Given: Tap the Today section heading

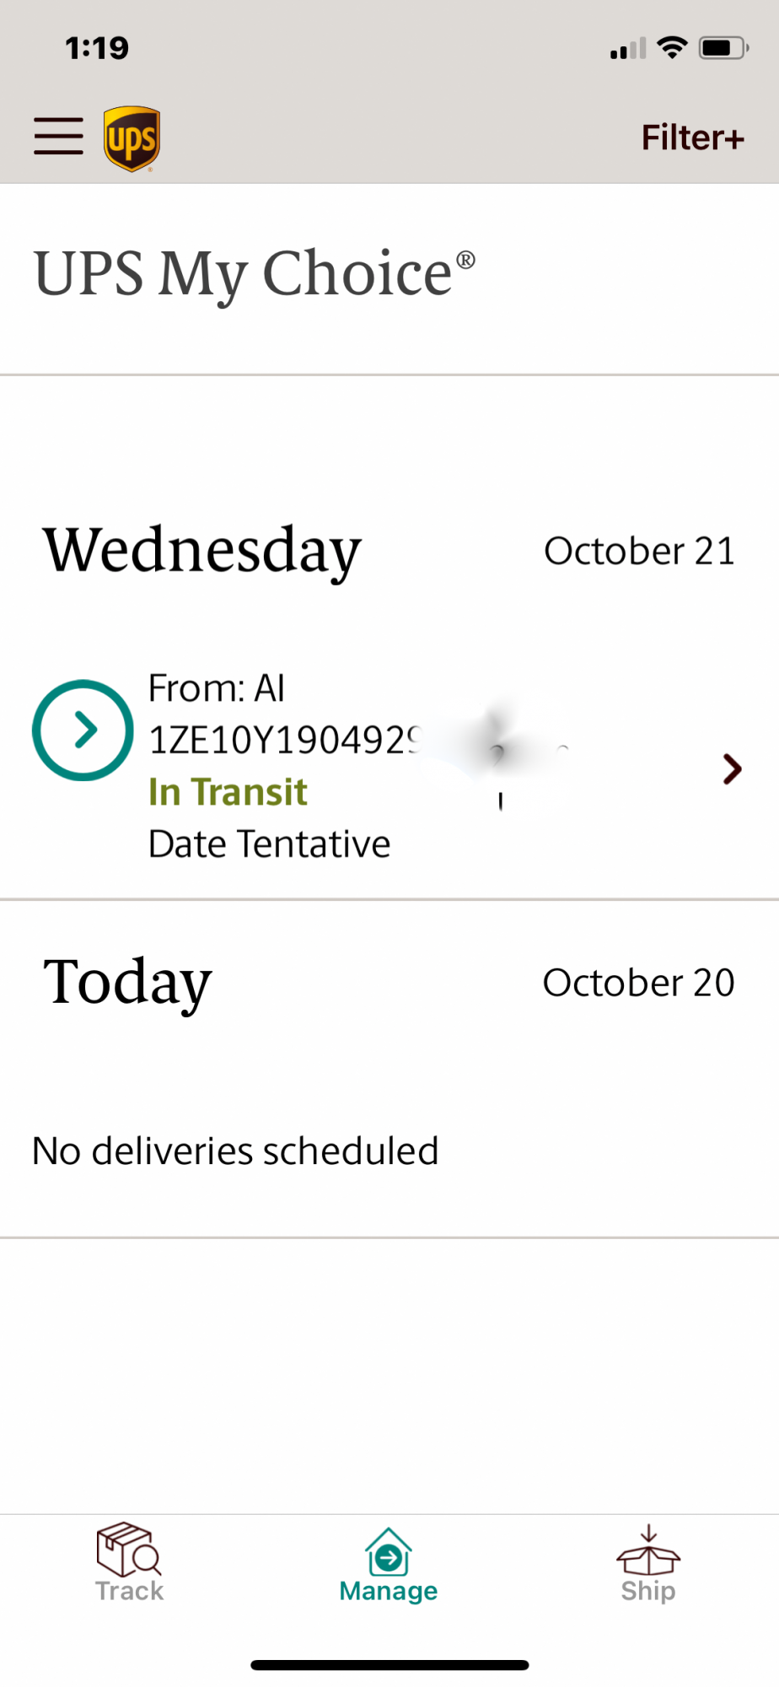Looking at the screenshot, I should click(x=128, y=982).
